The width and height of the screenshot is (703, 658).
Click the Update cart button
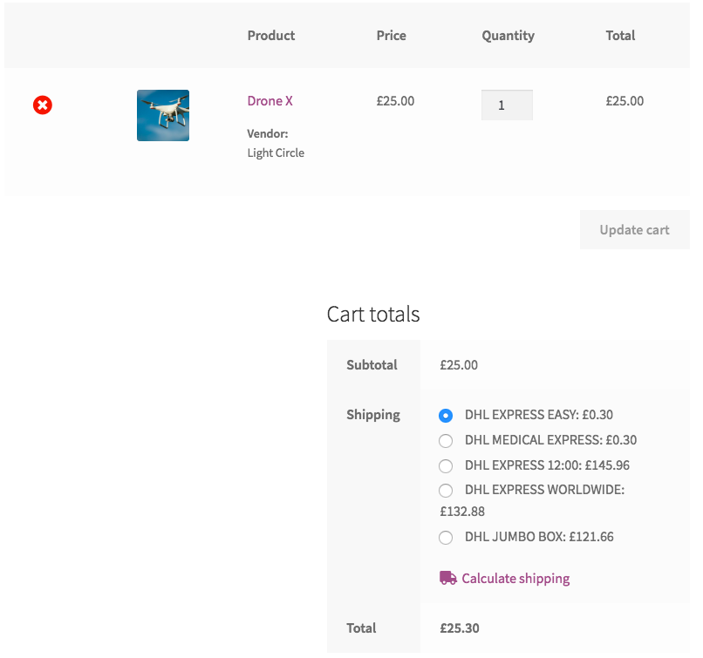[634, 230]
